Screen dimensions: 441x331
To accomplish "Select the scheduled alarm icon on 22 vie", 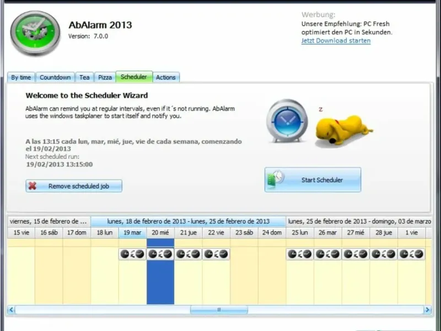I will (216, 254).
